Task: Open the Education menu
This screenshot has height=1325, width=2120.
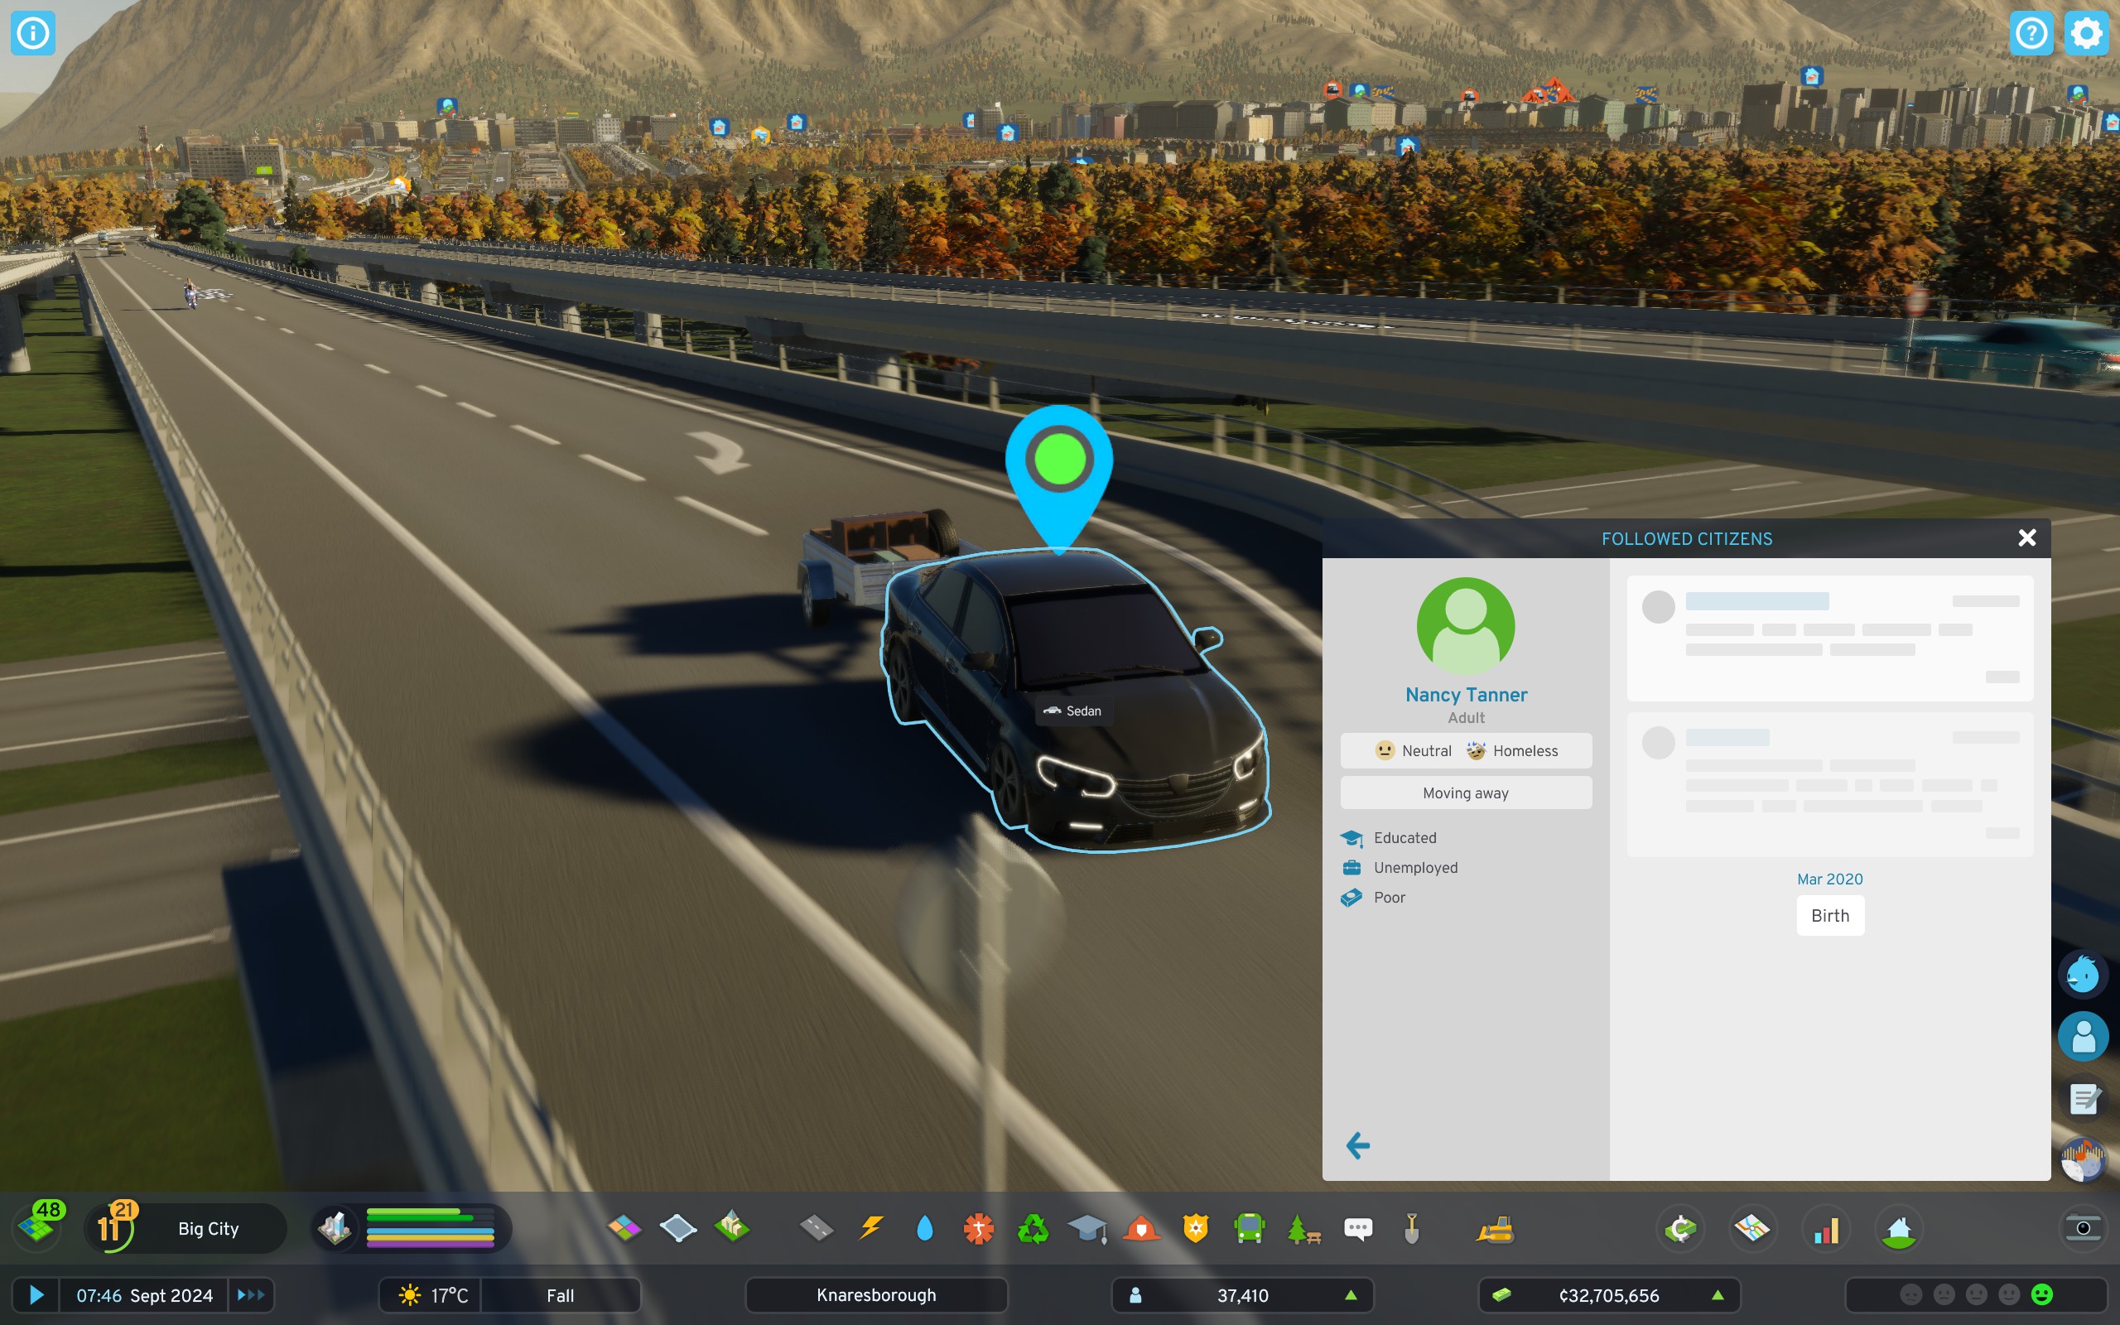Action: click(x=1087, y=1229)
